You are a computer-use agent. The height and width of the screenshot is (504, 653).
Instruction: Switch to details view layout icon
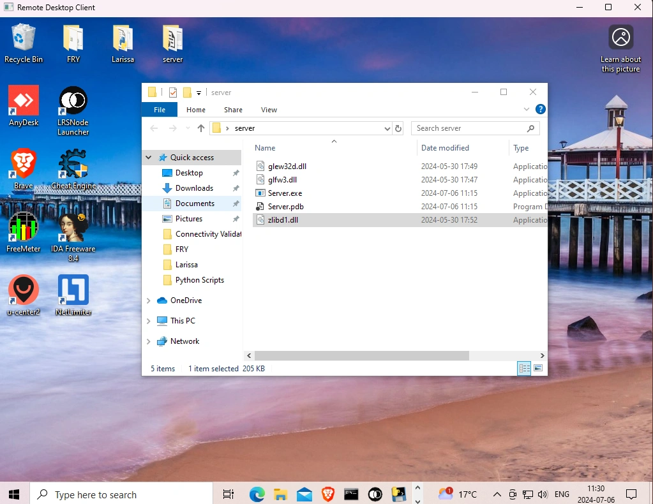(524, 368)
